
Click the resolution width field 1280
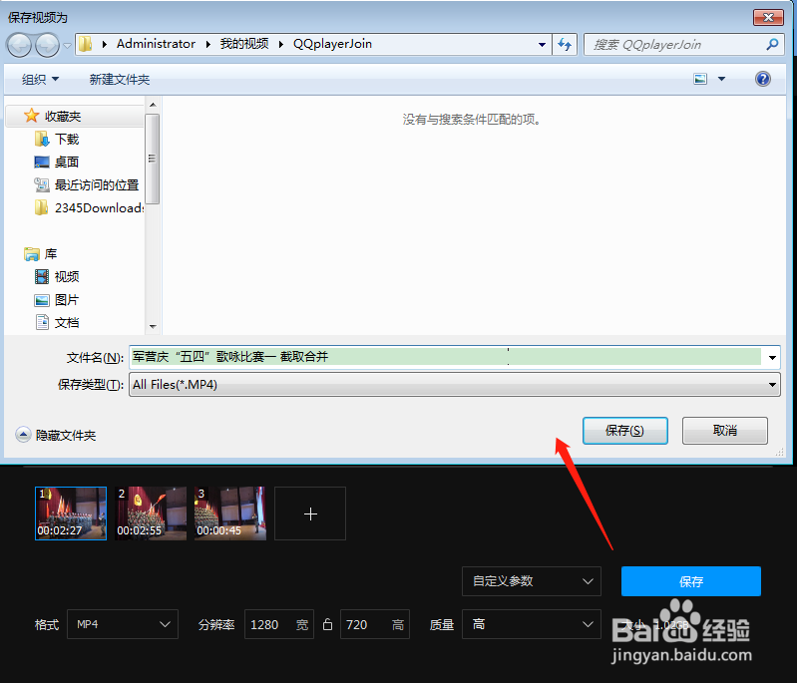pos(278,624)
